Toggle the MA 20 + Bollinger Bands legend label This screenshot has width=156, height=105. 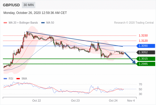click(x=23, y=23)
